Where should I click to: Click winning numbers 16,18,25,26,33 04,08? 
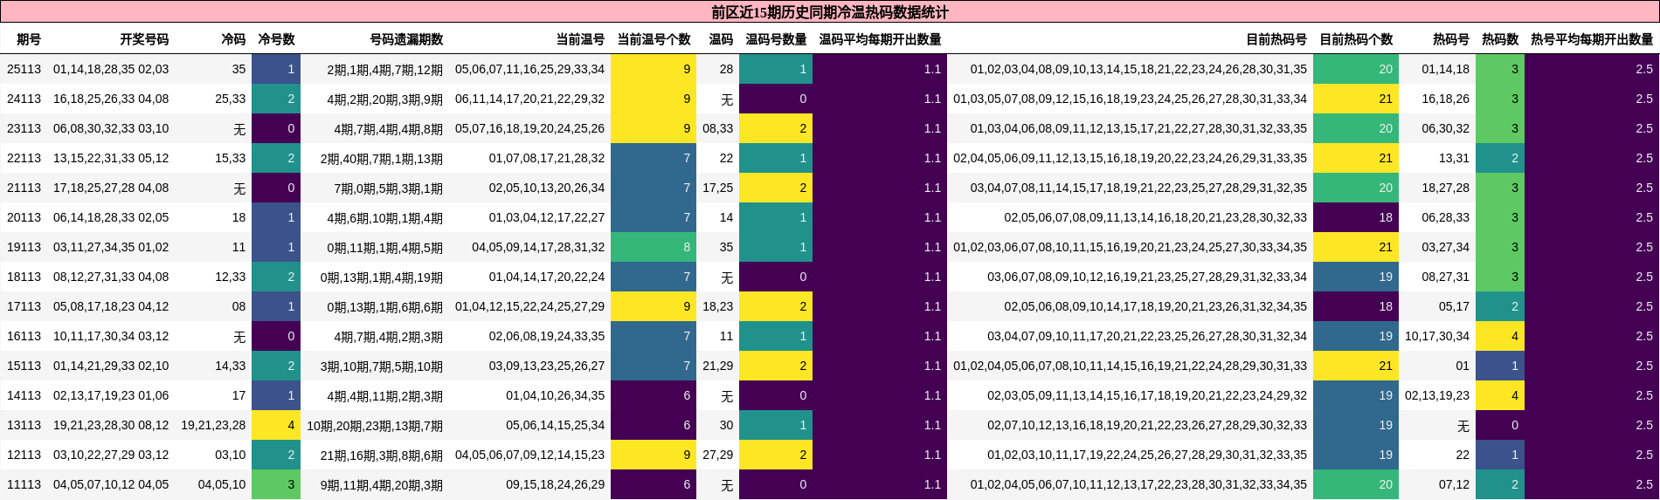[x=111, y=99]
